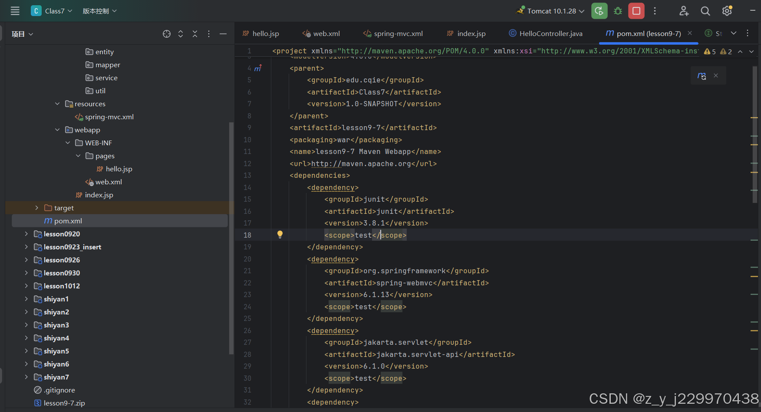Start debugging with the bug icon
This screenshot has height=412, width=761.
617,11
